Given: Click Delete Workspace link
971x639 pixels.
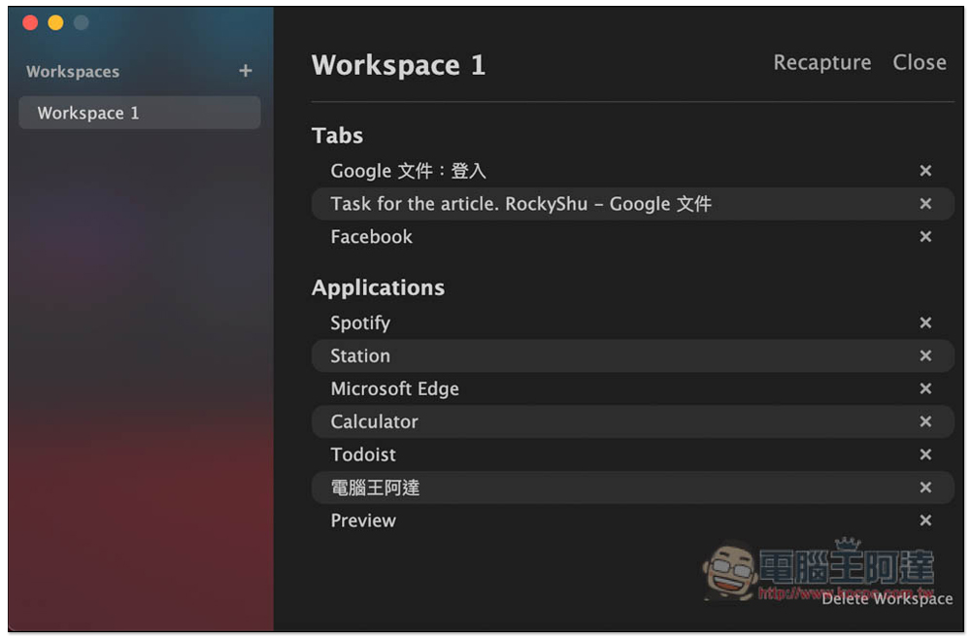Looking at the screenshot, I should (887, 599).
